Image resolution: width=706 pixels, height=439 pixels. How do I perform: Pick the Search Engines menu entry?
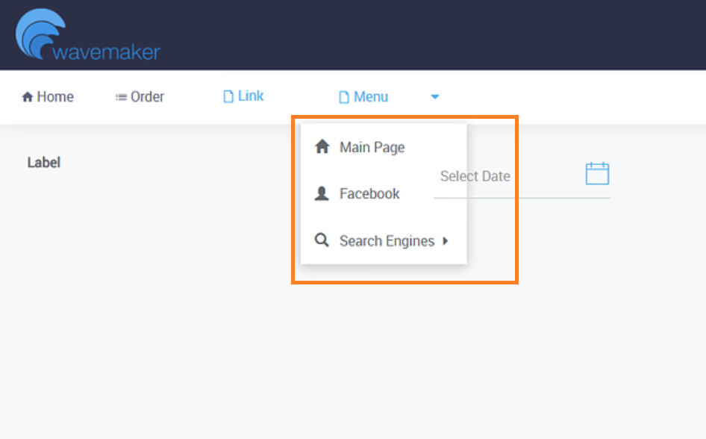point(387,241)
